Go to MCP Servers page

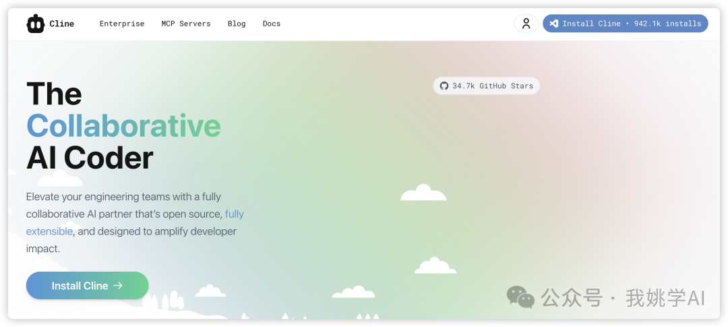(186, 24)
